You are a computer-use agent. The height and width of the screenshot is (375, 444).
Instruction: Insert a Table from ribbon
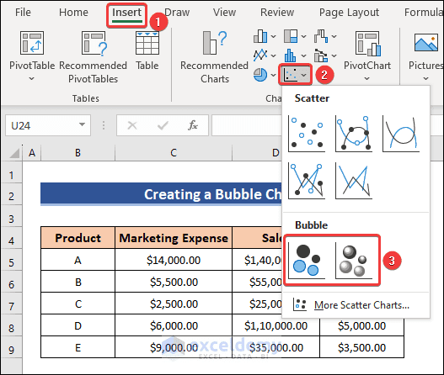pyautogui.click(x=147, y=50)
